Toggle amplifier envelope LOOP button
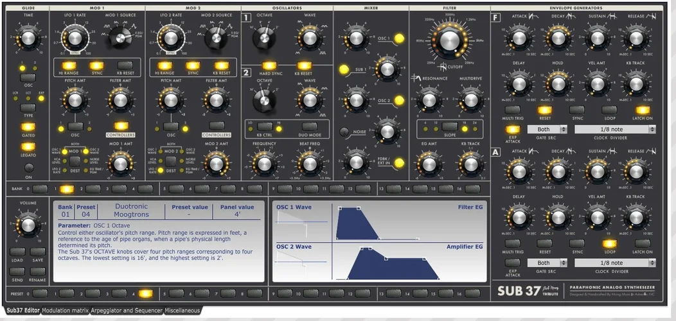The image size is (676, 321). [609, 243]
